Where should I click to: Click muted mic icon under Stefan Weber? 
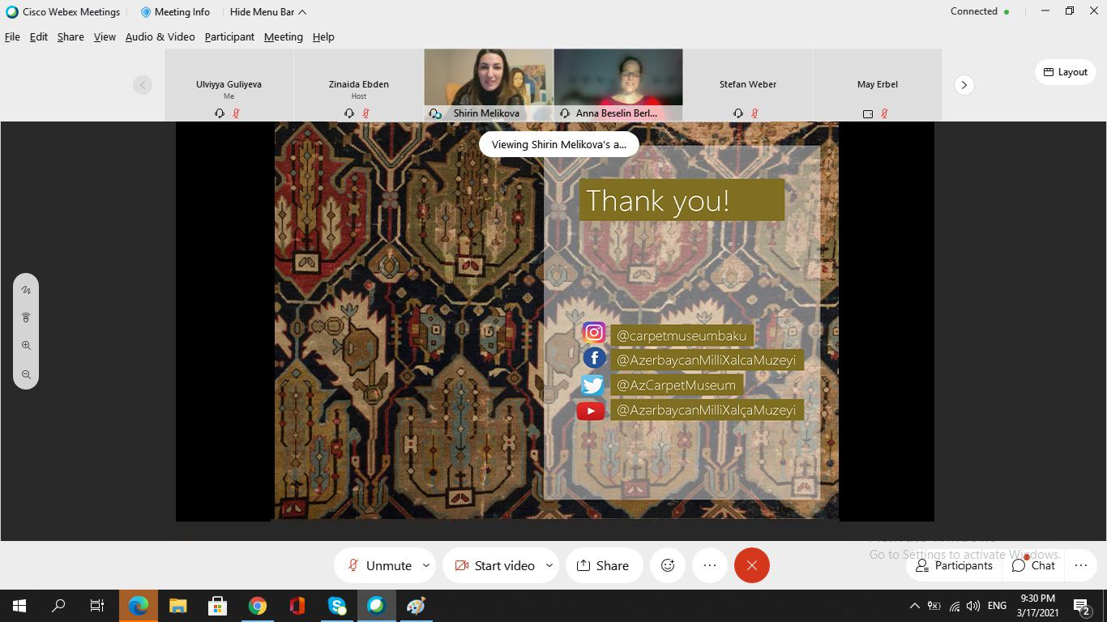pyautogui.click(x=754, y=113)
